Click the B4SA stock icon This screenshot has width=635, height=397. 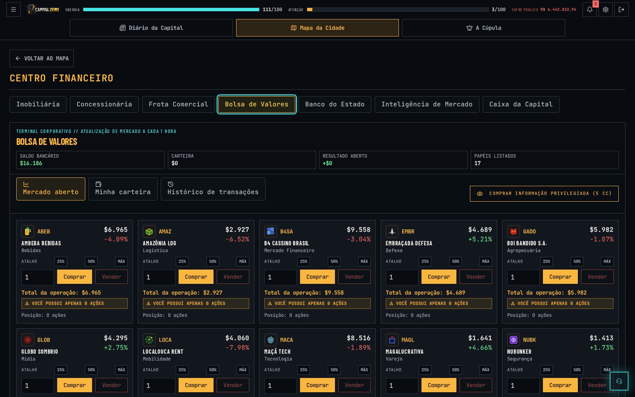[x=271, y=231]
